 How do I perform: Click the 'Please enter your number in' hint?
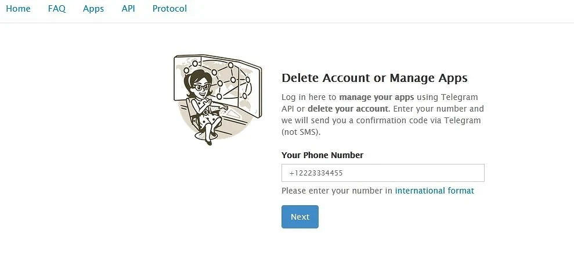(337, 191)
